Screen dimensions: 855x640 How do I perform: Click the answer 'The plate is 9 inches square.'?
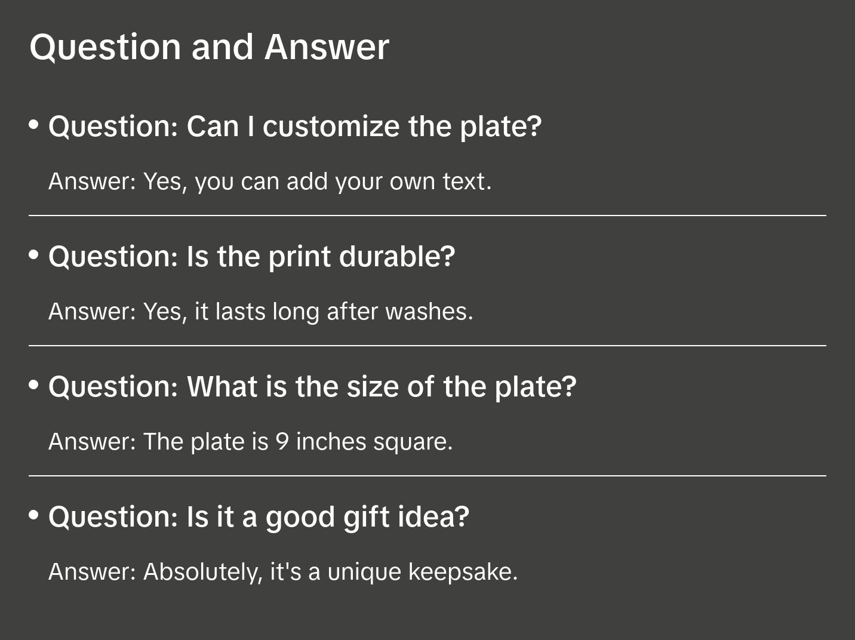click(x=250, y=442)
